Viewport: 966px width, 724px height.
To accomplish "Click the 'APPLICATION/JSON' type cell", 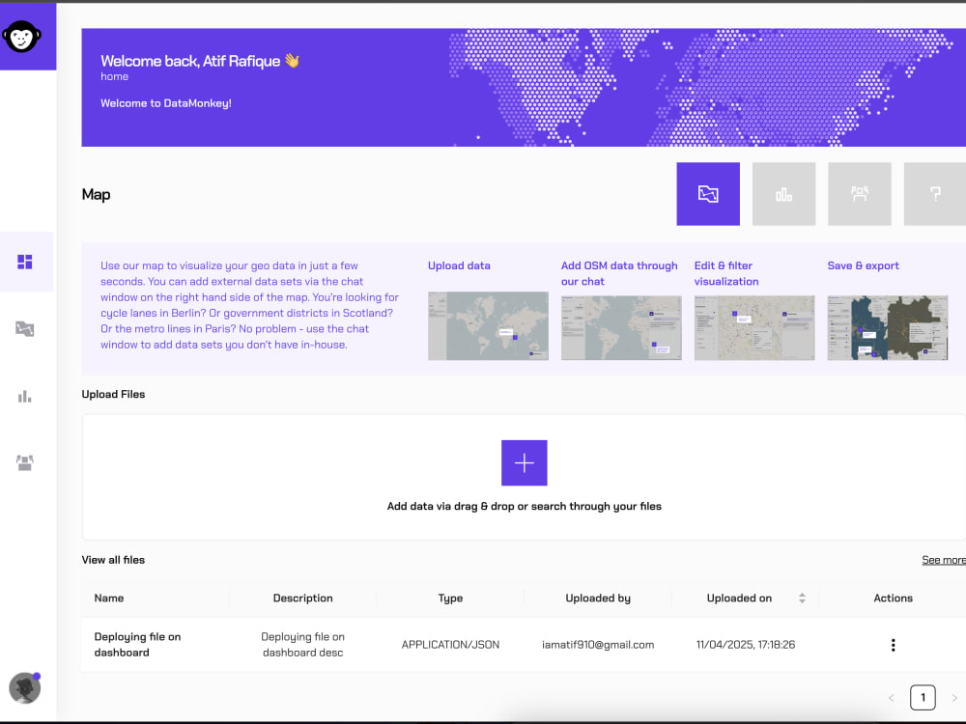I will click(x=450, y=645).
